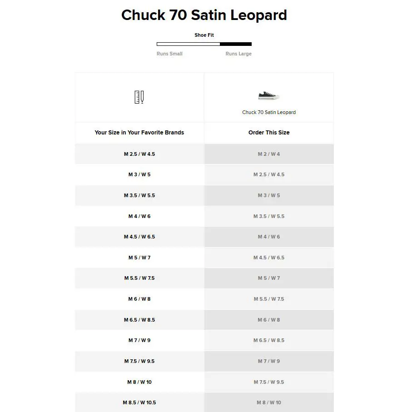Select the M 6 / W 8 brand size cell

click(139, 299)
